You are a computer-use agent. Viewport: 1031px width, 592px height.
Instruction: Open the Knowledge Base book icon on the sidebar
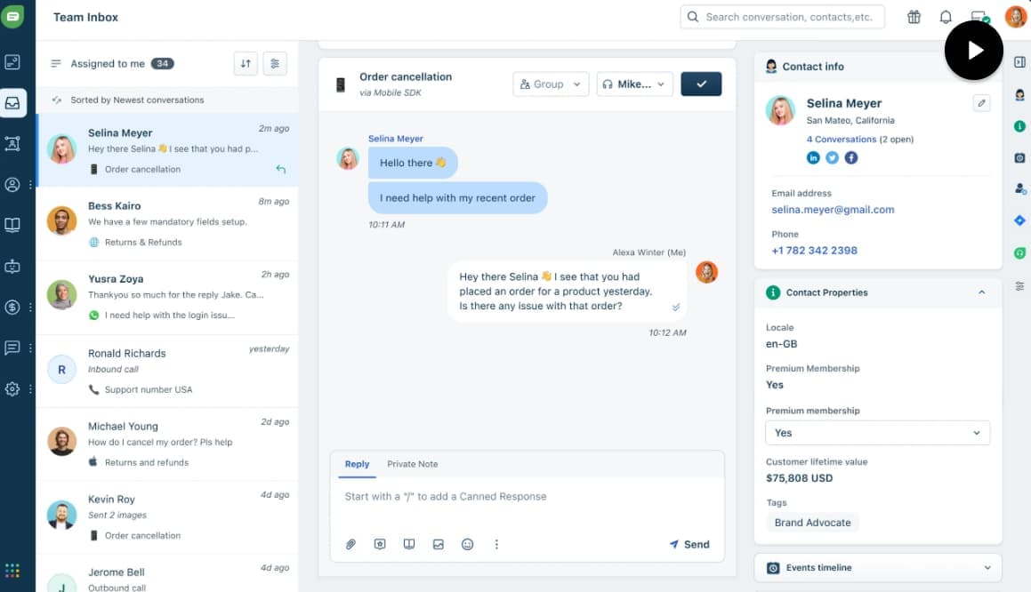[14, 224]
